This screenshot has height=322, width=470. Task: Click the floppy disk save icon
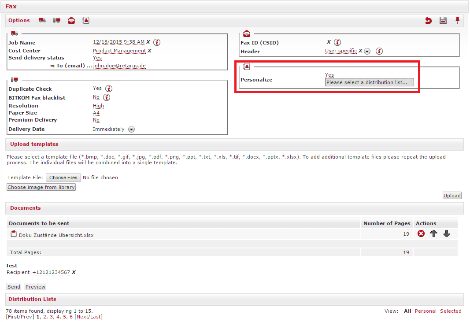(x=443, y=20)
